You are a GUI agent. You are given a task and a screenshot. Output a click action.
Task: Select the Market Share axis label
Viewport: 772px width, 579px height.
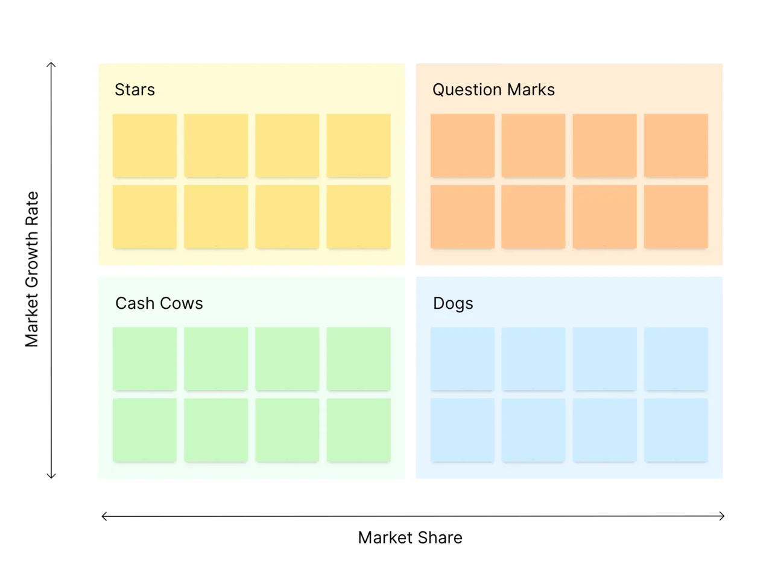(x=410, y=537)
